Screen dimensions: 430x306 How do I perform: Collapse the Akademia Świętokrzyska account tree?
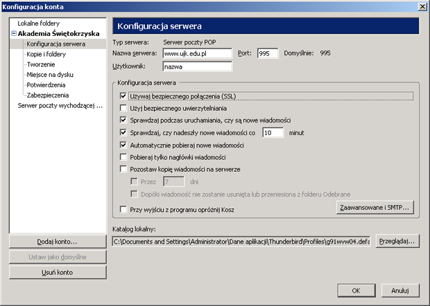point(13,33)
